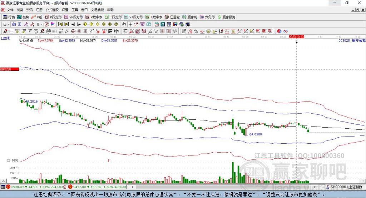The width and height of the screenshot is (366, 198).
Task: Open the 窗口 menu
Action: tap(84, 10)
